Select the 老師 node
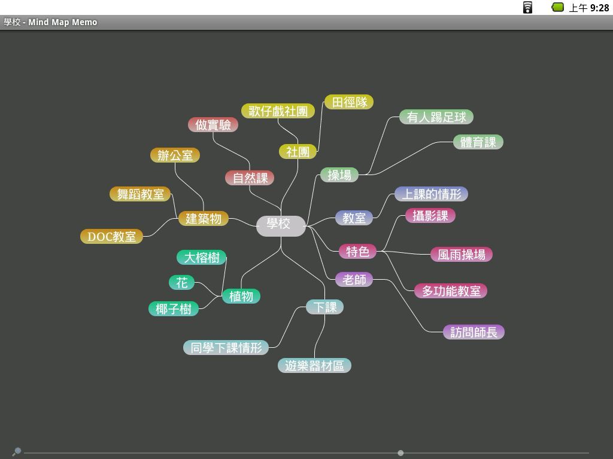Viewport: 613px width, 459px height. [354, 279]
